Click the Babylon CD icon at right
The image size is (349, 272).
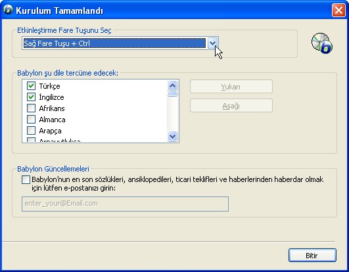tap(322, 43)
